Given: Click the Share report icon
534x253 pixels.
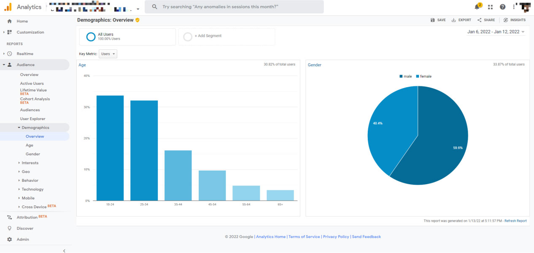Looking at the screenshot, I should coord(480,20).
